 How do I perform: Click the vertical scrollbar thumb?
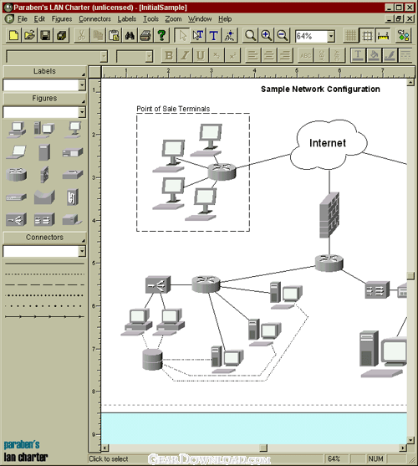[410, 276]
